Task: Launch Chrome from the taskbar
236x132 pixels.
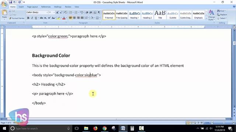Action: pos(104,128)
